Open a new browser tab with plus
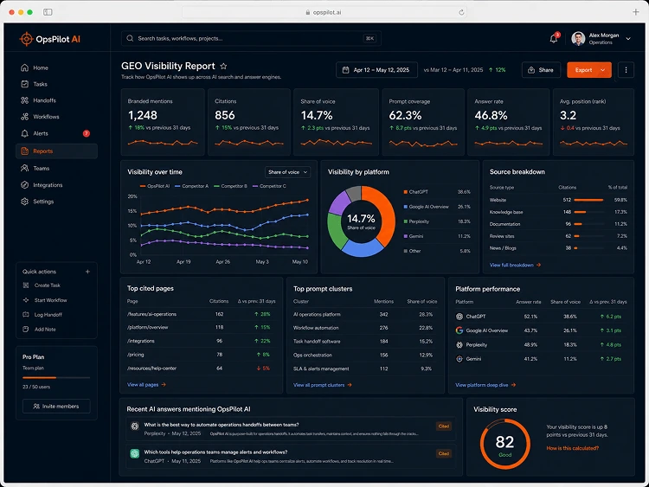 point(636,12)
